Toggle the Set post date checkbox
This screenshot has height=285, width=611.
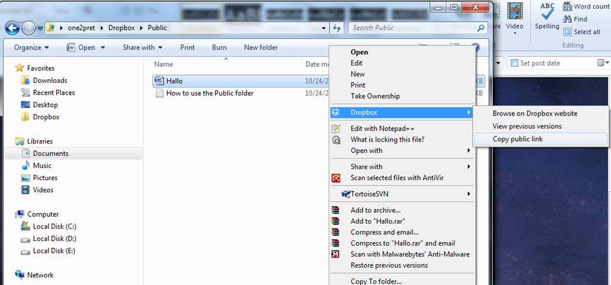[514, 63]
